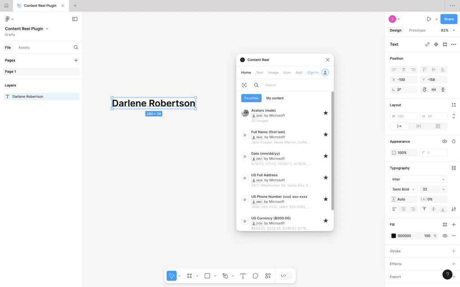The image size is (460, 287).
Task: Add a new page
Action: tap(76, 61)
